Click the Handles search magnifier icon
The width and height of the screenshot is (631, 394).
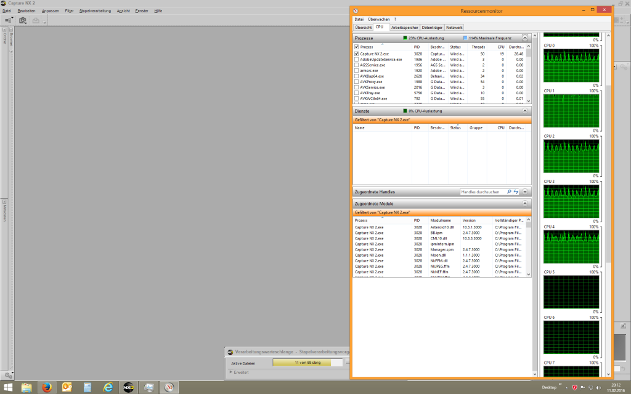point(509,192)
